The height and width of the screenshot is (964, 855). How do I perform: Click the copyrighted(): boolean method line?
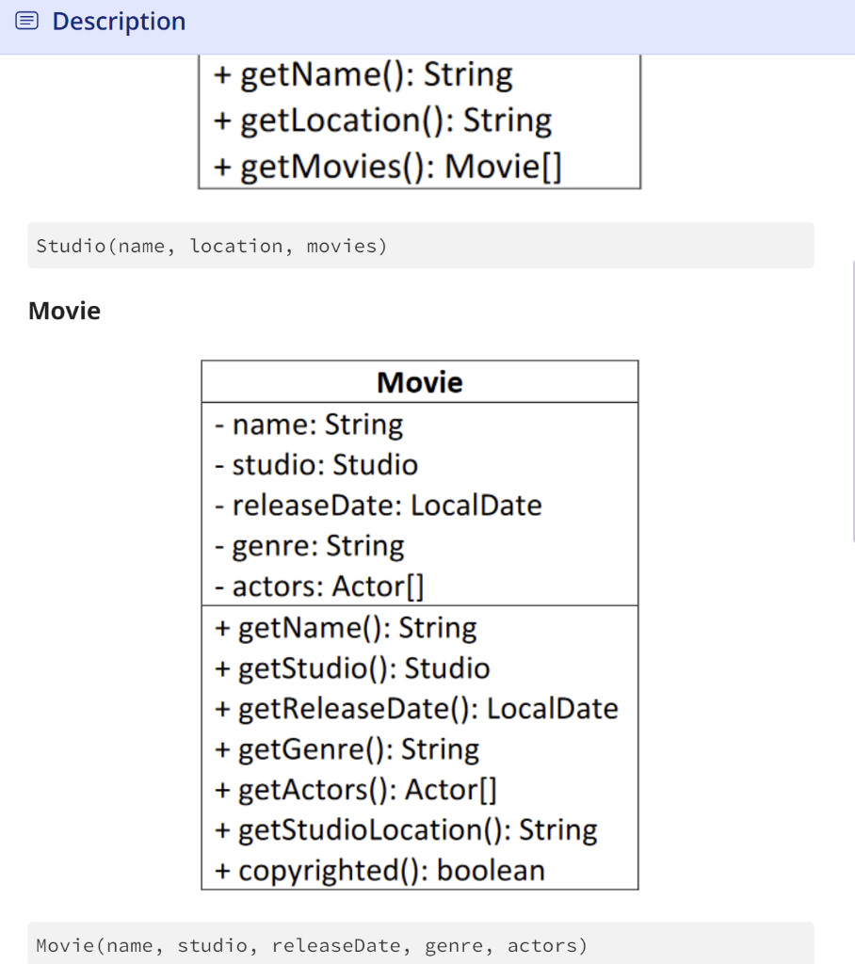[x=379, y=871]
